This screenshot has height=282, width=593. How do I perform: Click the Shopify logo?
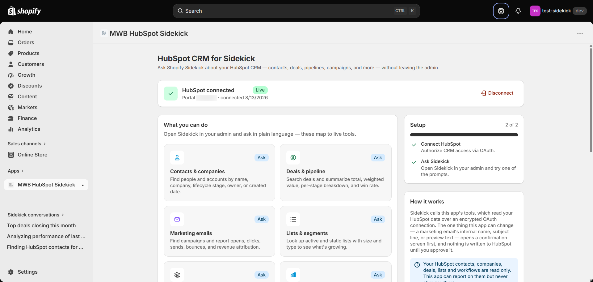[x=24, y=11]
